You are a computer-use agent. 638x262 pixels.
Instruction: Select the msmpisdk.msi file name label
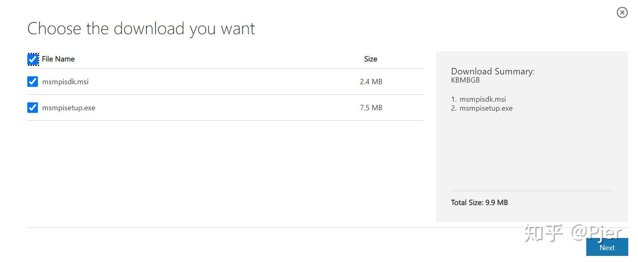(65, 81)
